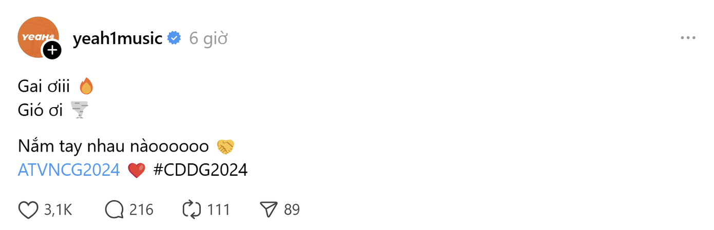Open the ATVNCG2024 tag link
The image size is (714, 230).
(69, 170)
